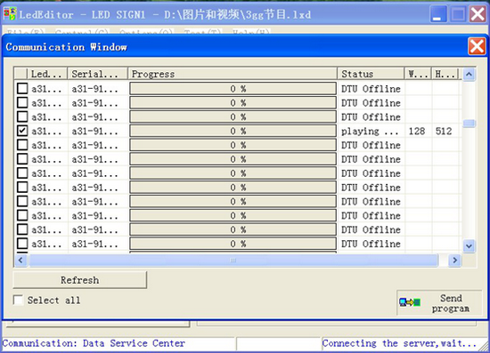Click the list's vertical scrollbar up arrow
Viewport: 490px width, 353px height.
tap(469, 74)
